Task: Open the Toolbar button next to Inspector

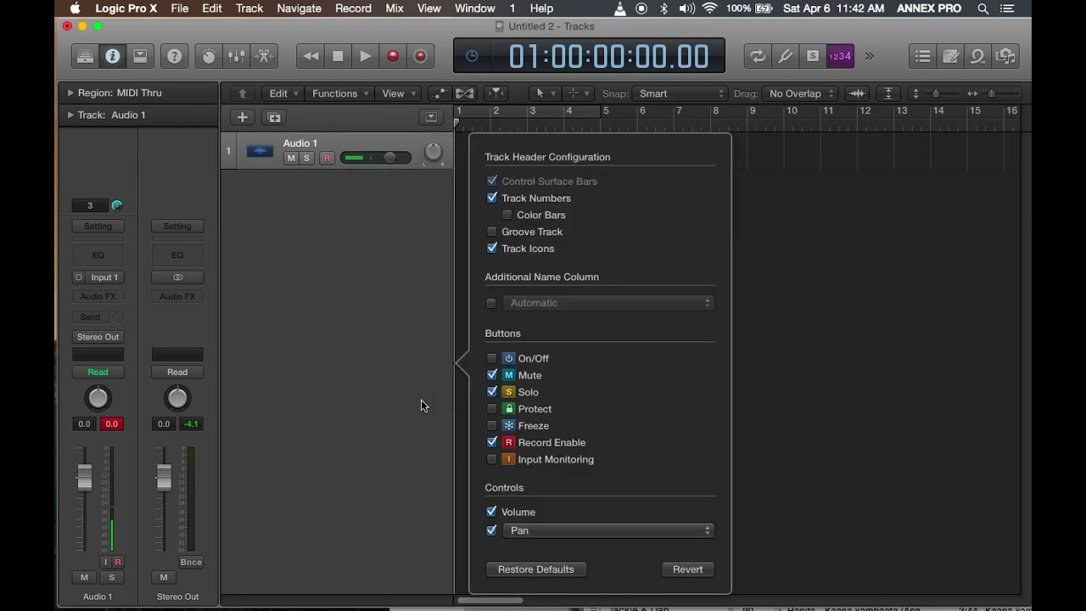Action: [x=140, y=57]
